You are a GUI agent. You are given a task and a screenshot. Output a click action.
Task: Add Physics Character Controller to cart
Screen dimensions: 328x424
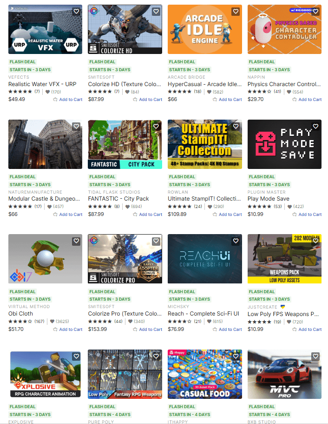(307, 100)
